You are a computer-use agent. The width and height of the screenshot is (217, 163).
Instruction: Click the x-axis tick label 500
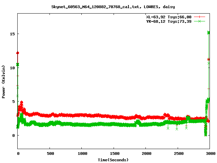point(50,154)
